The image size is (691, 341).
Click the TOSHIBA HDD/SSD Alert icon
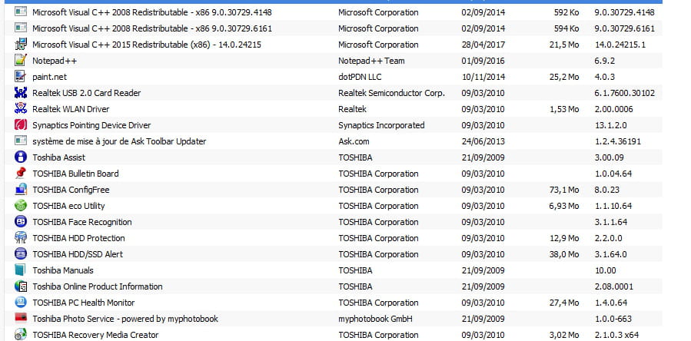[x=20, y=254]
